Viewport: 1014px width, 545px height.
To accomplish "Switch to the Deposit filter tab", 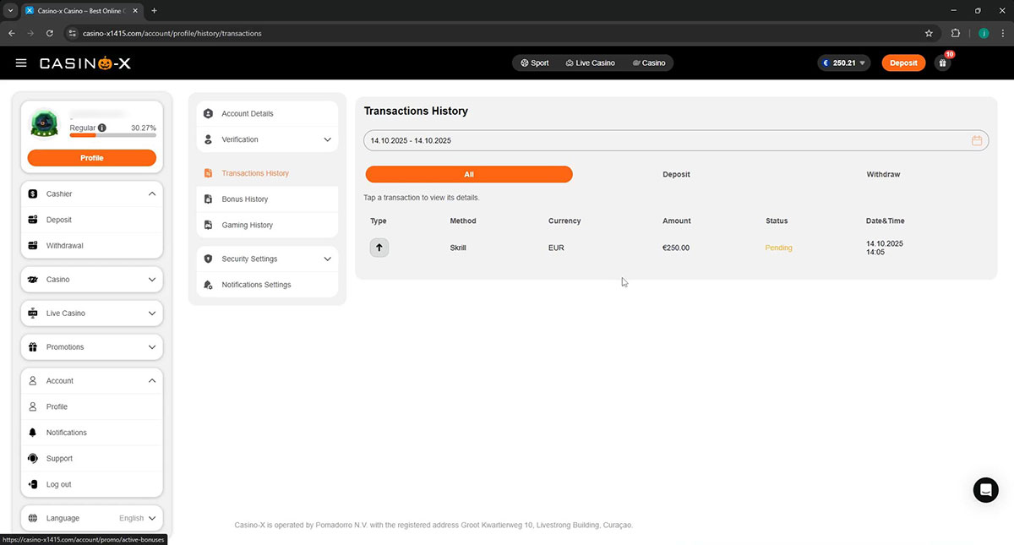I will [x=676, y=175].
